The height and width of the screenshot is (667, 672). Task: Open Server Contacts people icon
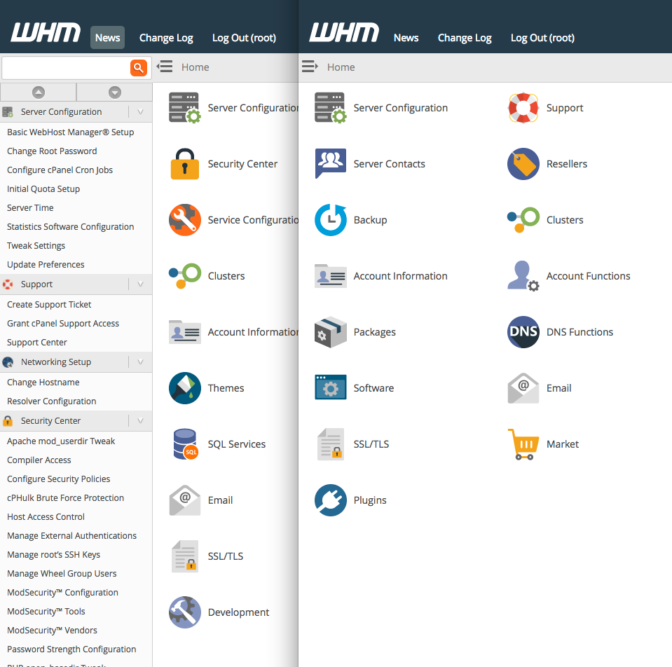[x=331, y=163]
